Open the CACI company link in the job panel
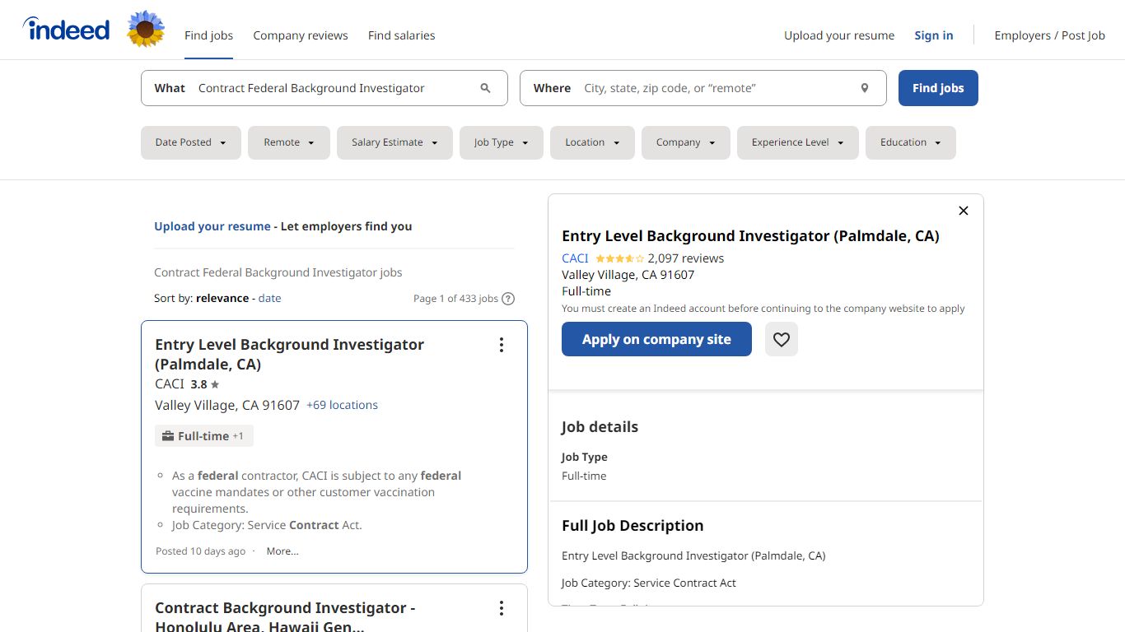 click(575, 258)
